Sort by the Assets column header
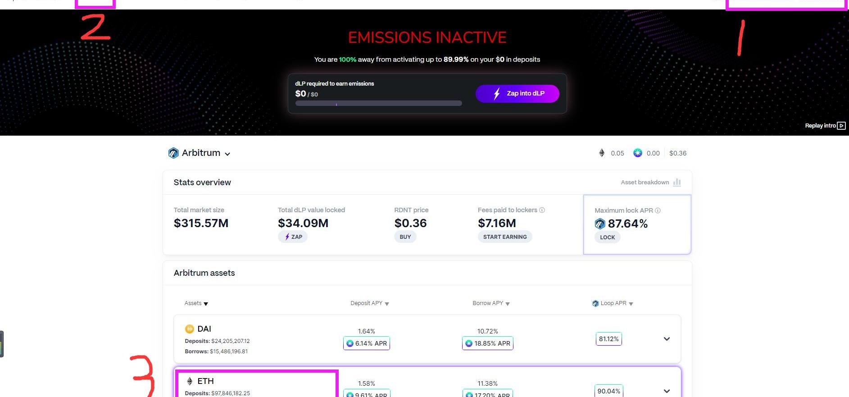This screenshot has width=849, height=397. (196, 303)
